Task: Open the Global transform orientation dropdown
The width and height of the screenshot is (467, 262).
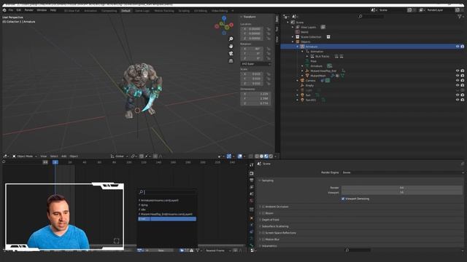Action: (119, 156)
